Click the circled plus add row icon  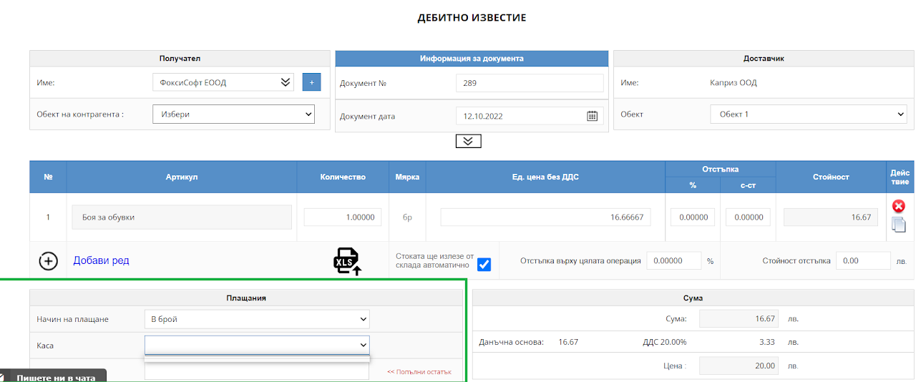pos(48,261)
